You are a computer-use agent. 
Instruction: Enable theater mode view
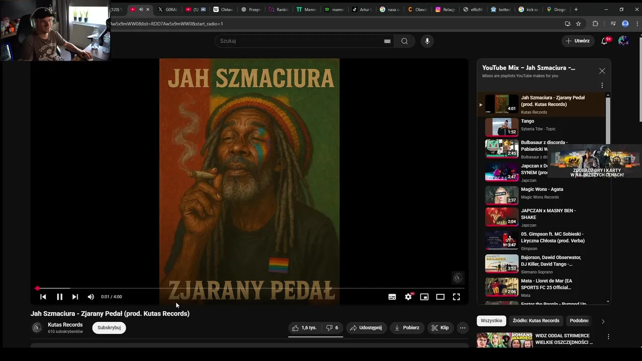(x=440, y=297)
